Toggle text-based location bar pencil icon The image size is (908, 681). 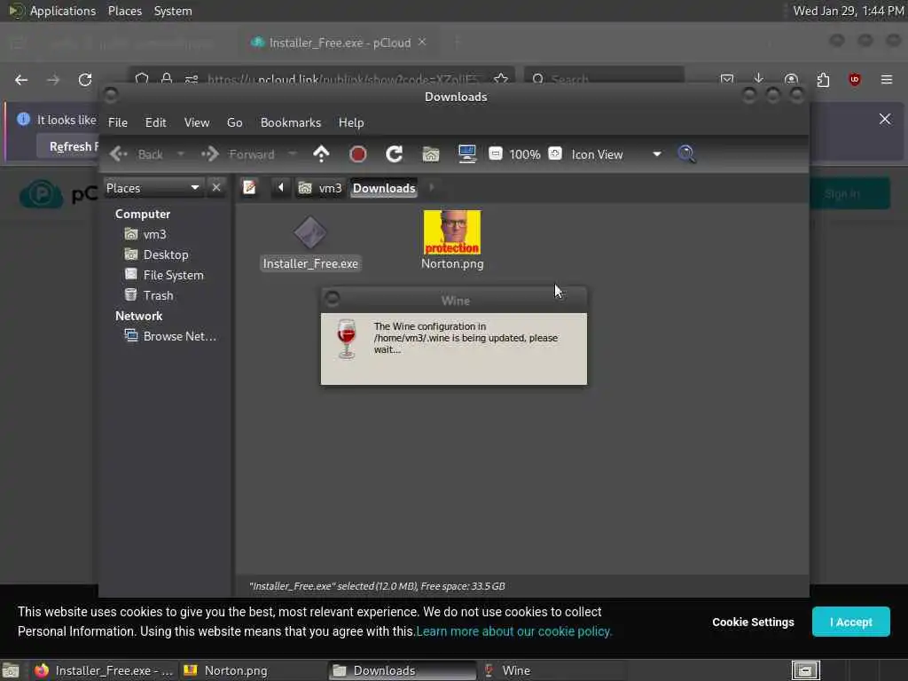[x=249, y=188]
